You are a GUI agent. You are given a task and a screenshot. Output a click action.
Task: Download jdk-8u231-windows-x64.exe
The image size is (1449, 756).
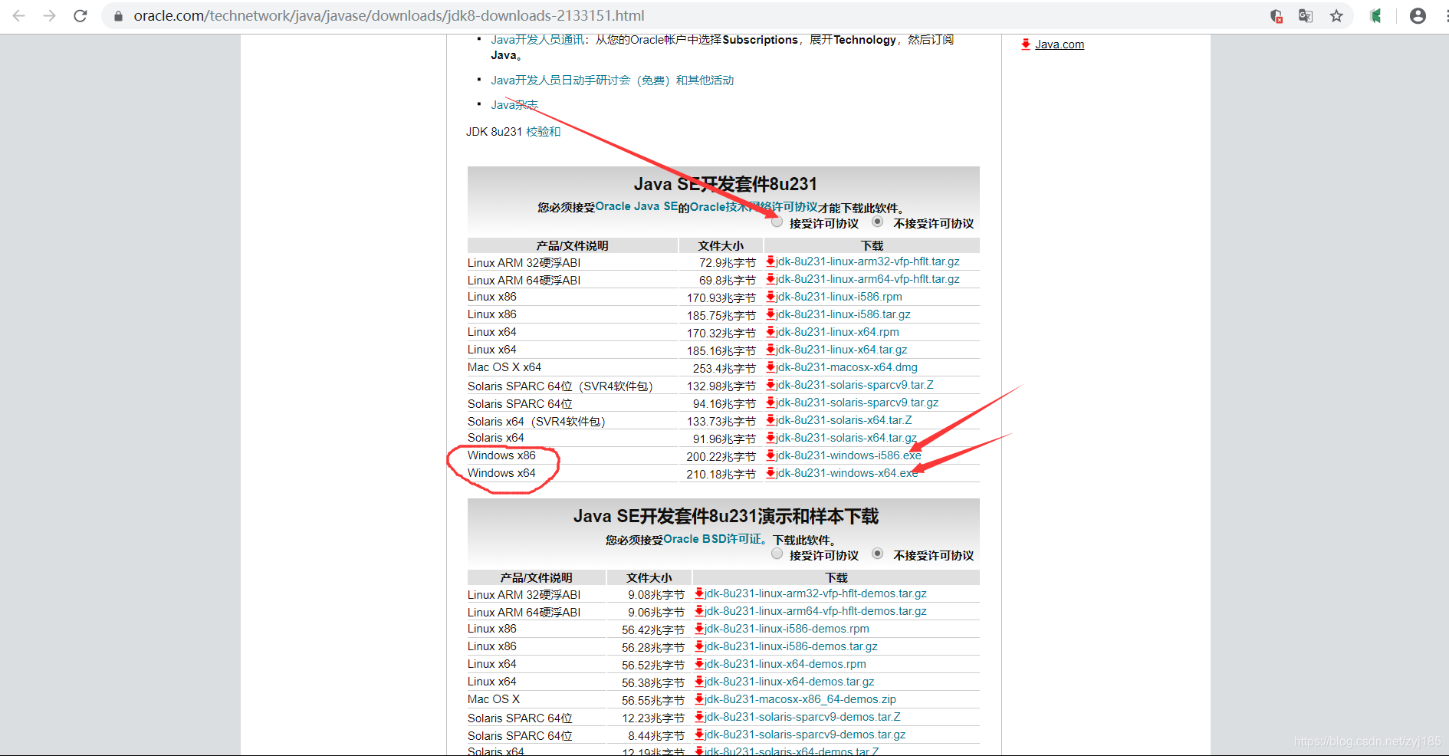coord(846,473)
